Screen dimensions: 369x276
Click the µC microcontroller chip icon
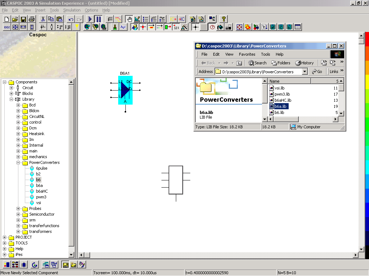(x=273, y=27)
